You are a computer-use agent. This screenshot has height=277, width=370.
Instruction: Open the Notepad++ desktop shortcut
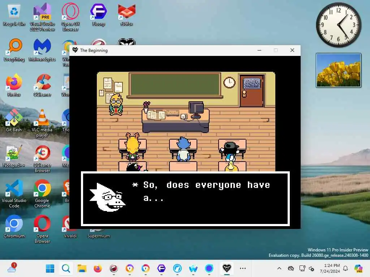(x=14, y=156)
